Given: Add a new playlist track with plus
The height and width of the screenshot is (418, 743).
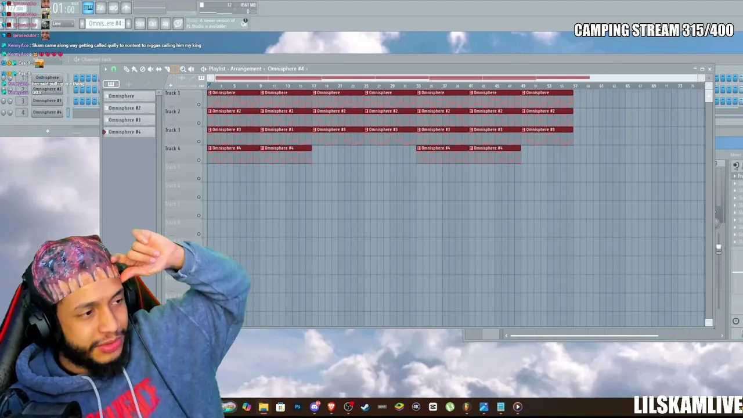Looking at the screenshot, I should (x=170, y=85).
